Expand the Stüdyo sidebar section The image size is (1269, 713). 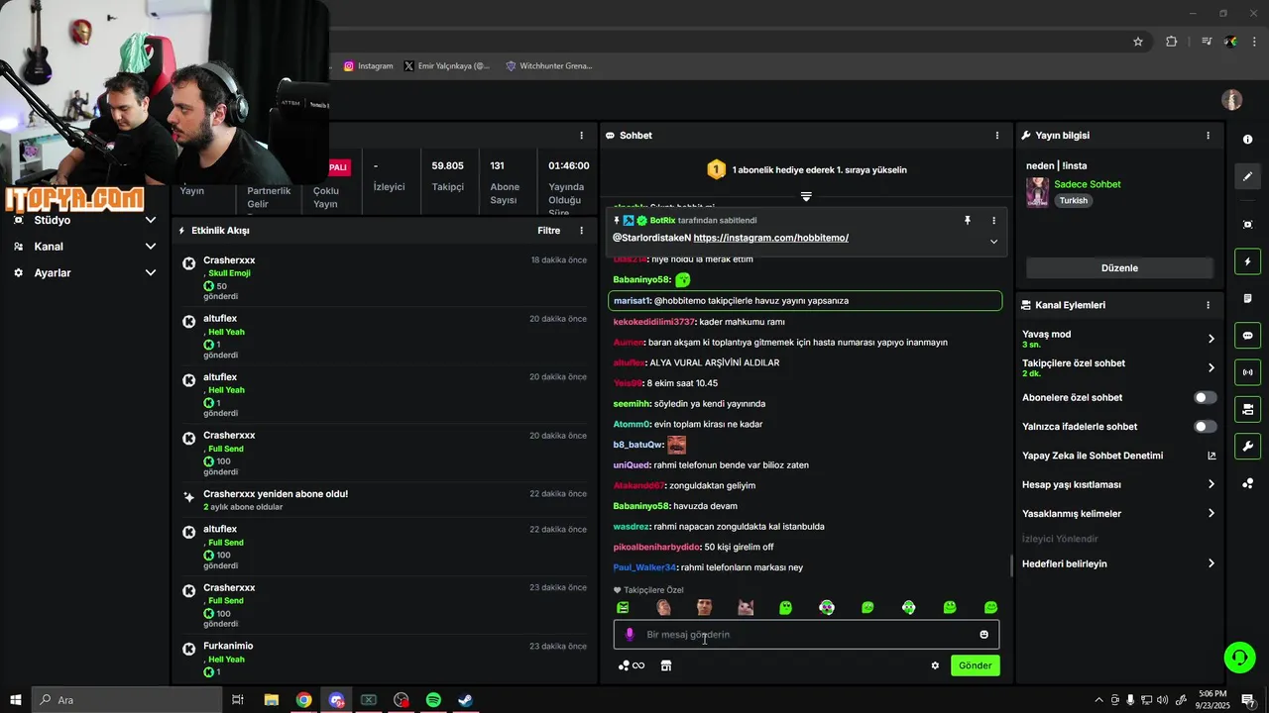[151, 220]
